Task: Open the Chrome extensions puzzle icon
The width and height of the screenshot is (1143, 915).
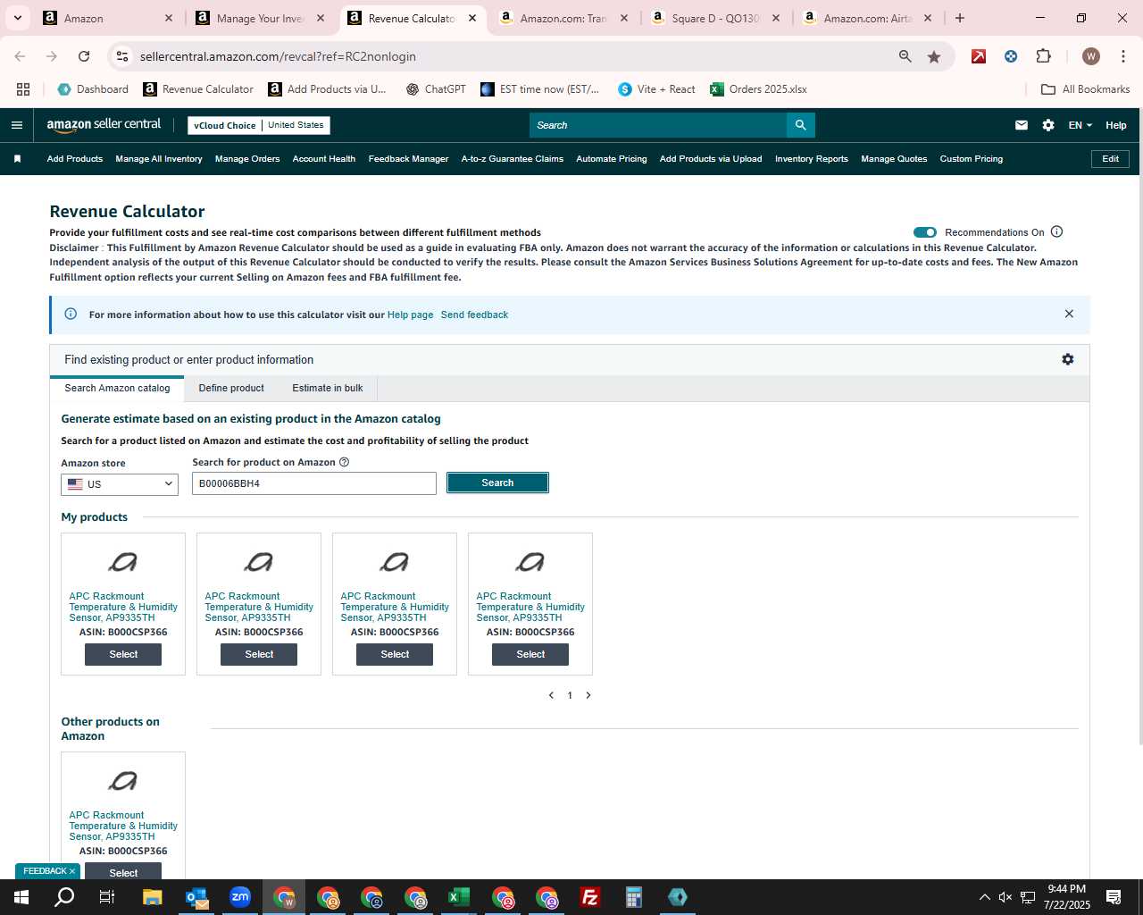Action: [1043, 56]
